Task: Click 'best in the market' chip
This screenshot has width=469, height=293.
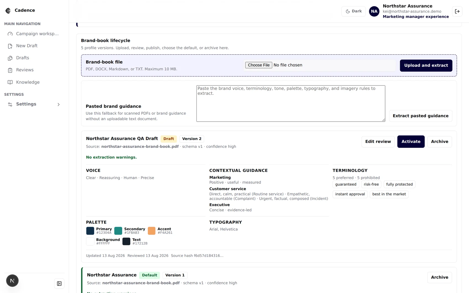Action: click(389, 194)
